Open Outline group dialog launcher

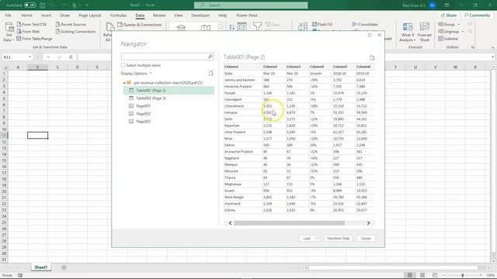[x=473, y=47]
